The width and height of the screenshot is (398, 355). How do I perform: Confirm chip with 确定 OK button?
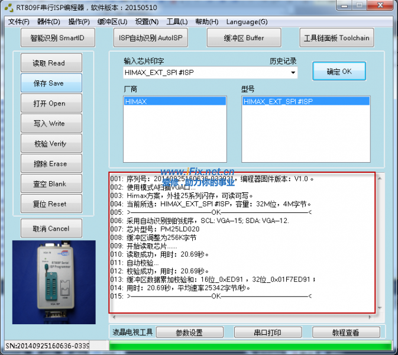tap(339, 72)
